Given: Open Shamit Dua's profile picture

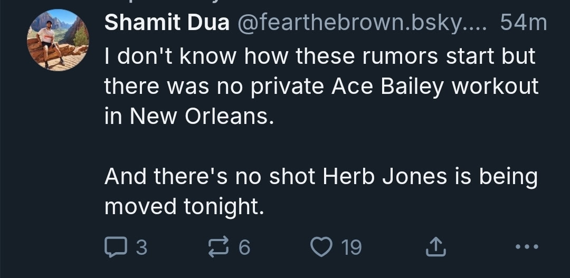Looking at the screenshot, I should 58,40.
